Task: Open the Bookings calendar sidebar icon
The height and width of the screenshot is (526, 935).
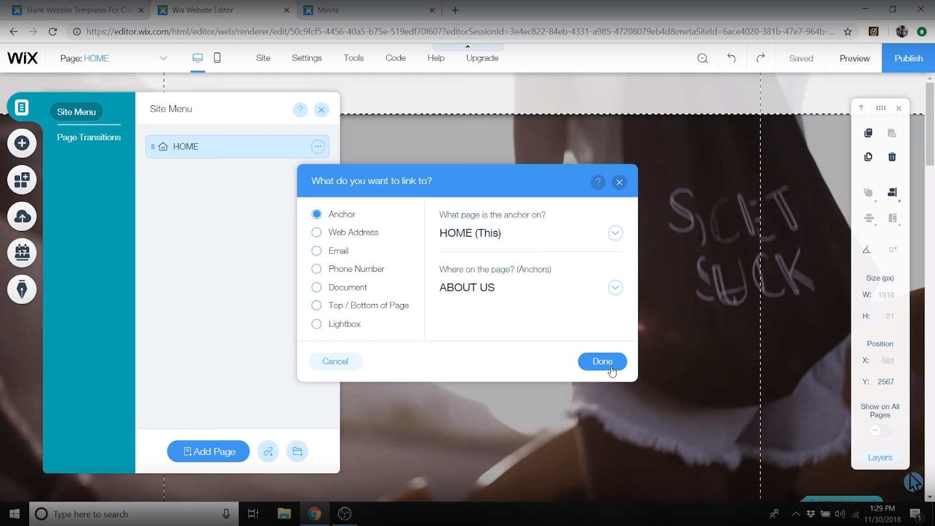Action: click(x=22, y=253)
